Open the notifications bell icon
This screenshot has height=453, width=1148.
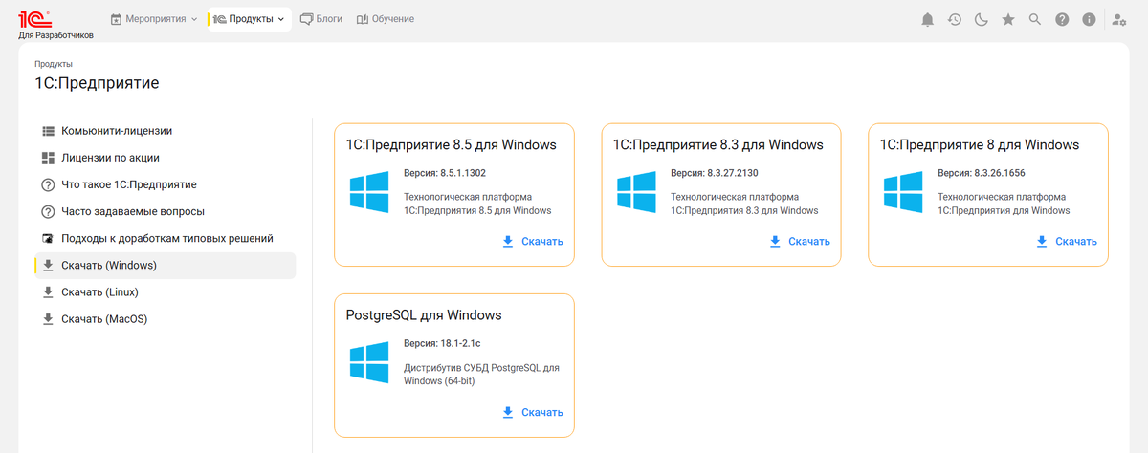pyautogui.click(x=927, y=19)
